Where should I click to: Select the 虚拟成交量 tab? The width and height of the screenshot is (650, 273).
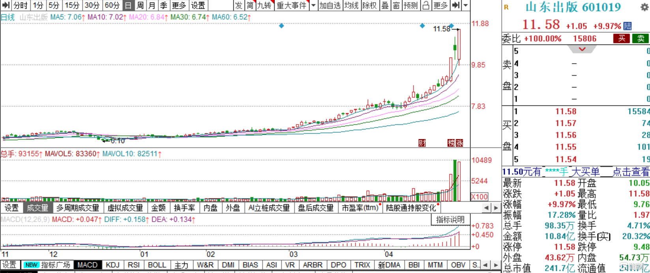tap(126, 208)
